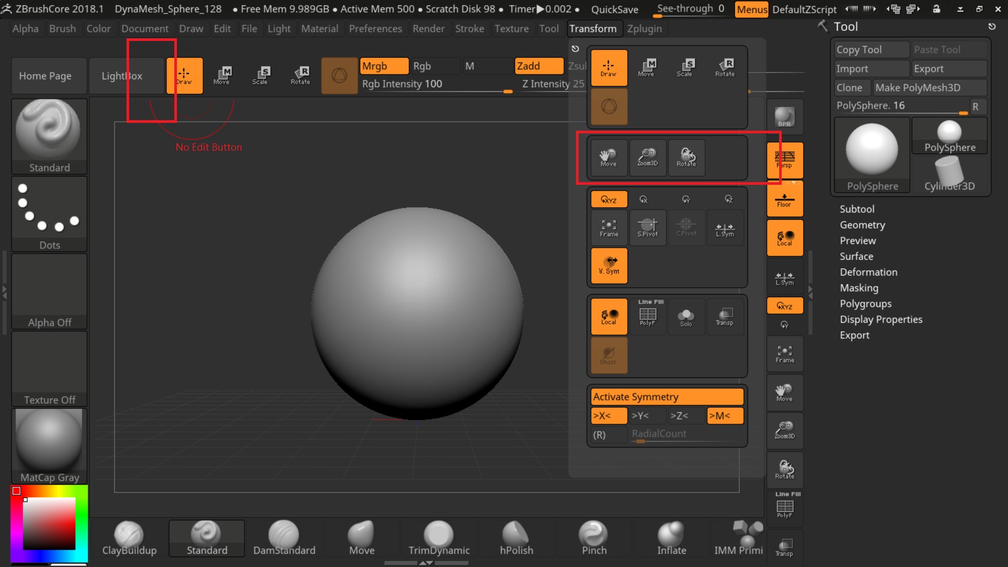The height and width of the screenshot is (567, 1008).
Task: Click Solo icon in Transform palette
Action: point(686,317)
